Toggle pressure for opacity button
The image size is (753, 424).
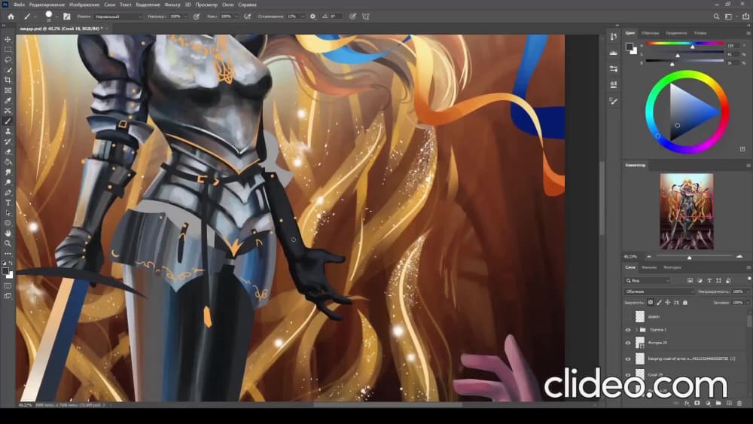point(197,17)
